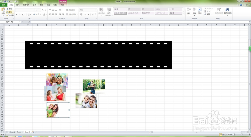Click the accounting number format icon

81,14
